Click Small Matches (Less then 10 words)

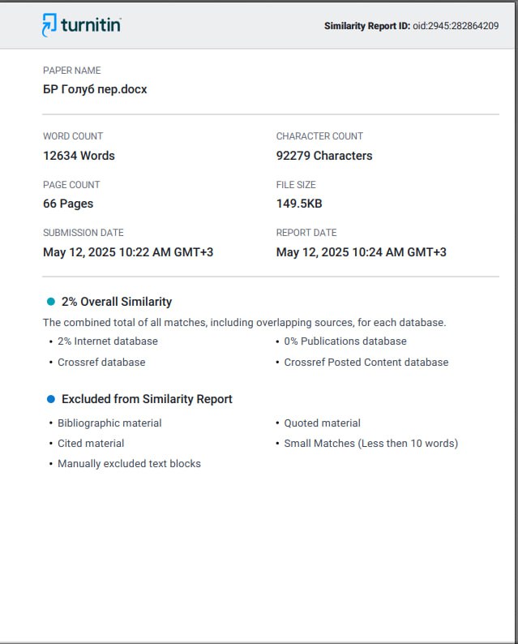click(x=371, y=444)
